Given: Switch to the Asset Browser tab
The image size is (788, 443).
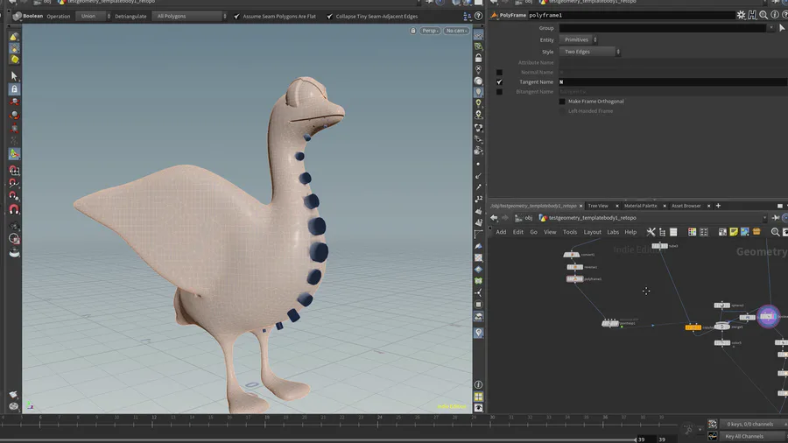Looking at the screenshot, I should pos(686,206).
